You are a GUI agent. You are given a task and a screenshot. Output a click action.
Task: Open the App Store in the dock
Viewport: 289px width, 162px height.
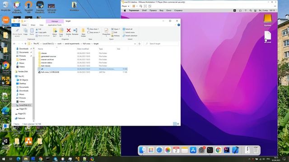(x=193, y=150)
